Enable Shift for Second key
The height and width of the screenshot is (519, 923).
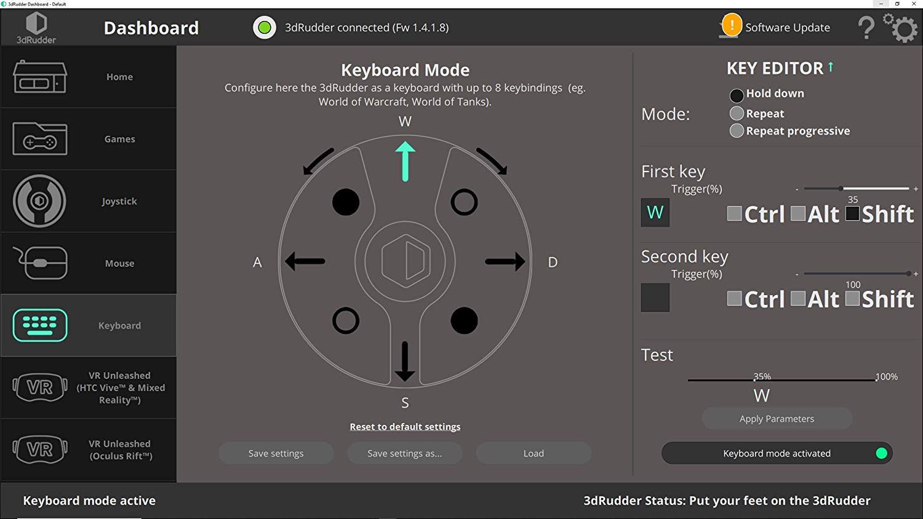click(852, 298)
